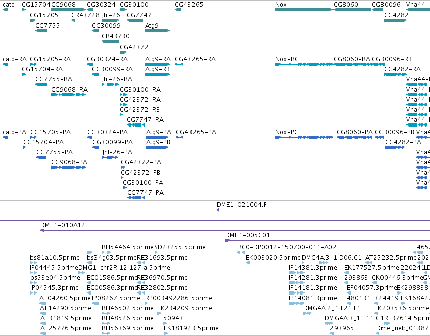This screenshot has height=336, width=430.
Task: Select the DME1-010A12 clone label
Action: (63, 225)
